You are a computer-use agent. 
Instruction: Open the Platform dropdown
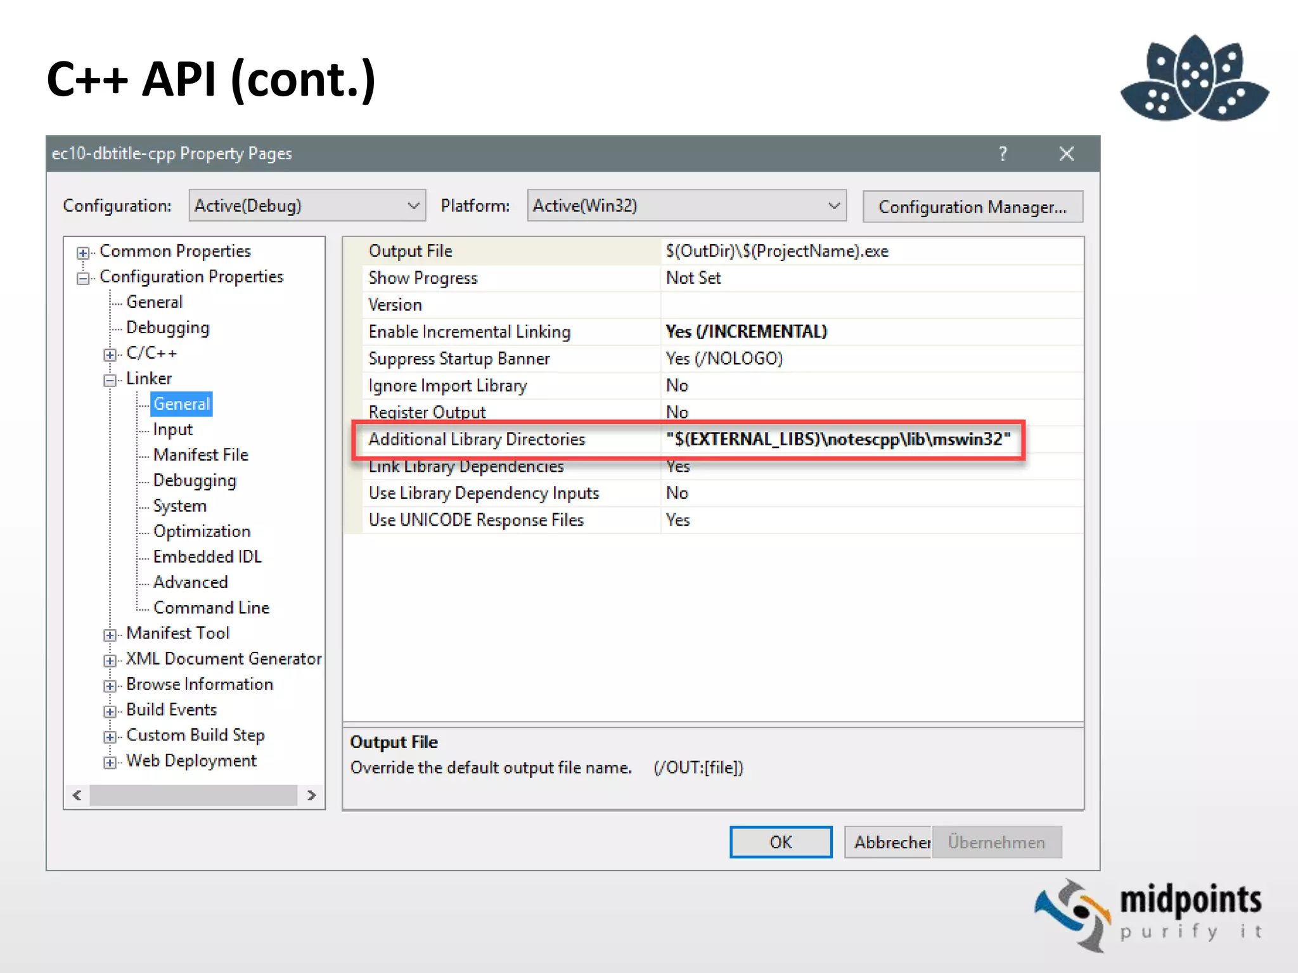[x=686, y=206]
